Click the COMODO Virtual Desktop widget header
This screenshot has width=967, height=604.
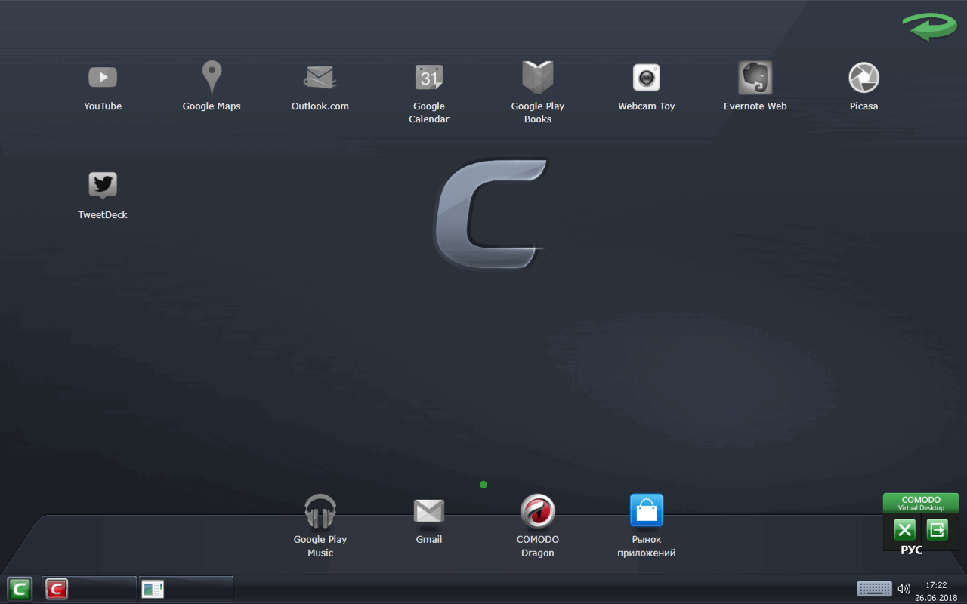tap(921, 503)
